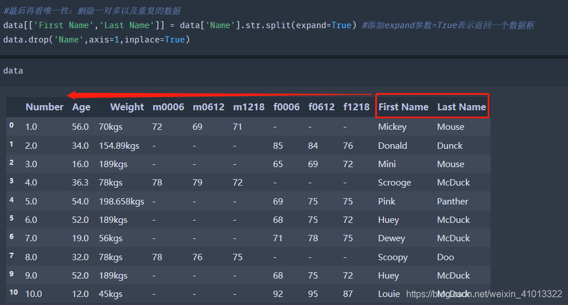This screenshot has height=305, width=568.
Task: Click the age value '36.3'
Action: [80, 183]
